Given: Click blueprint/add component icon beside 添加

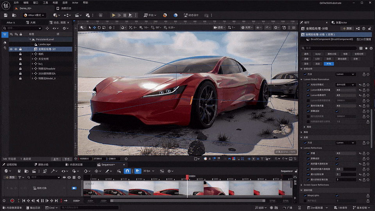Looking at the screenshot, I should 358,29.
